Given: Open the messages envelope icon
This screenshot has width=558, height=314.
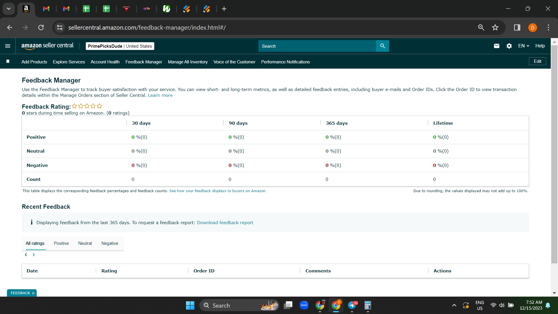Looking at the screenshot, I should (497, 46).
